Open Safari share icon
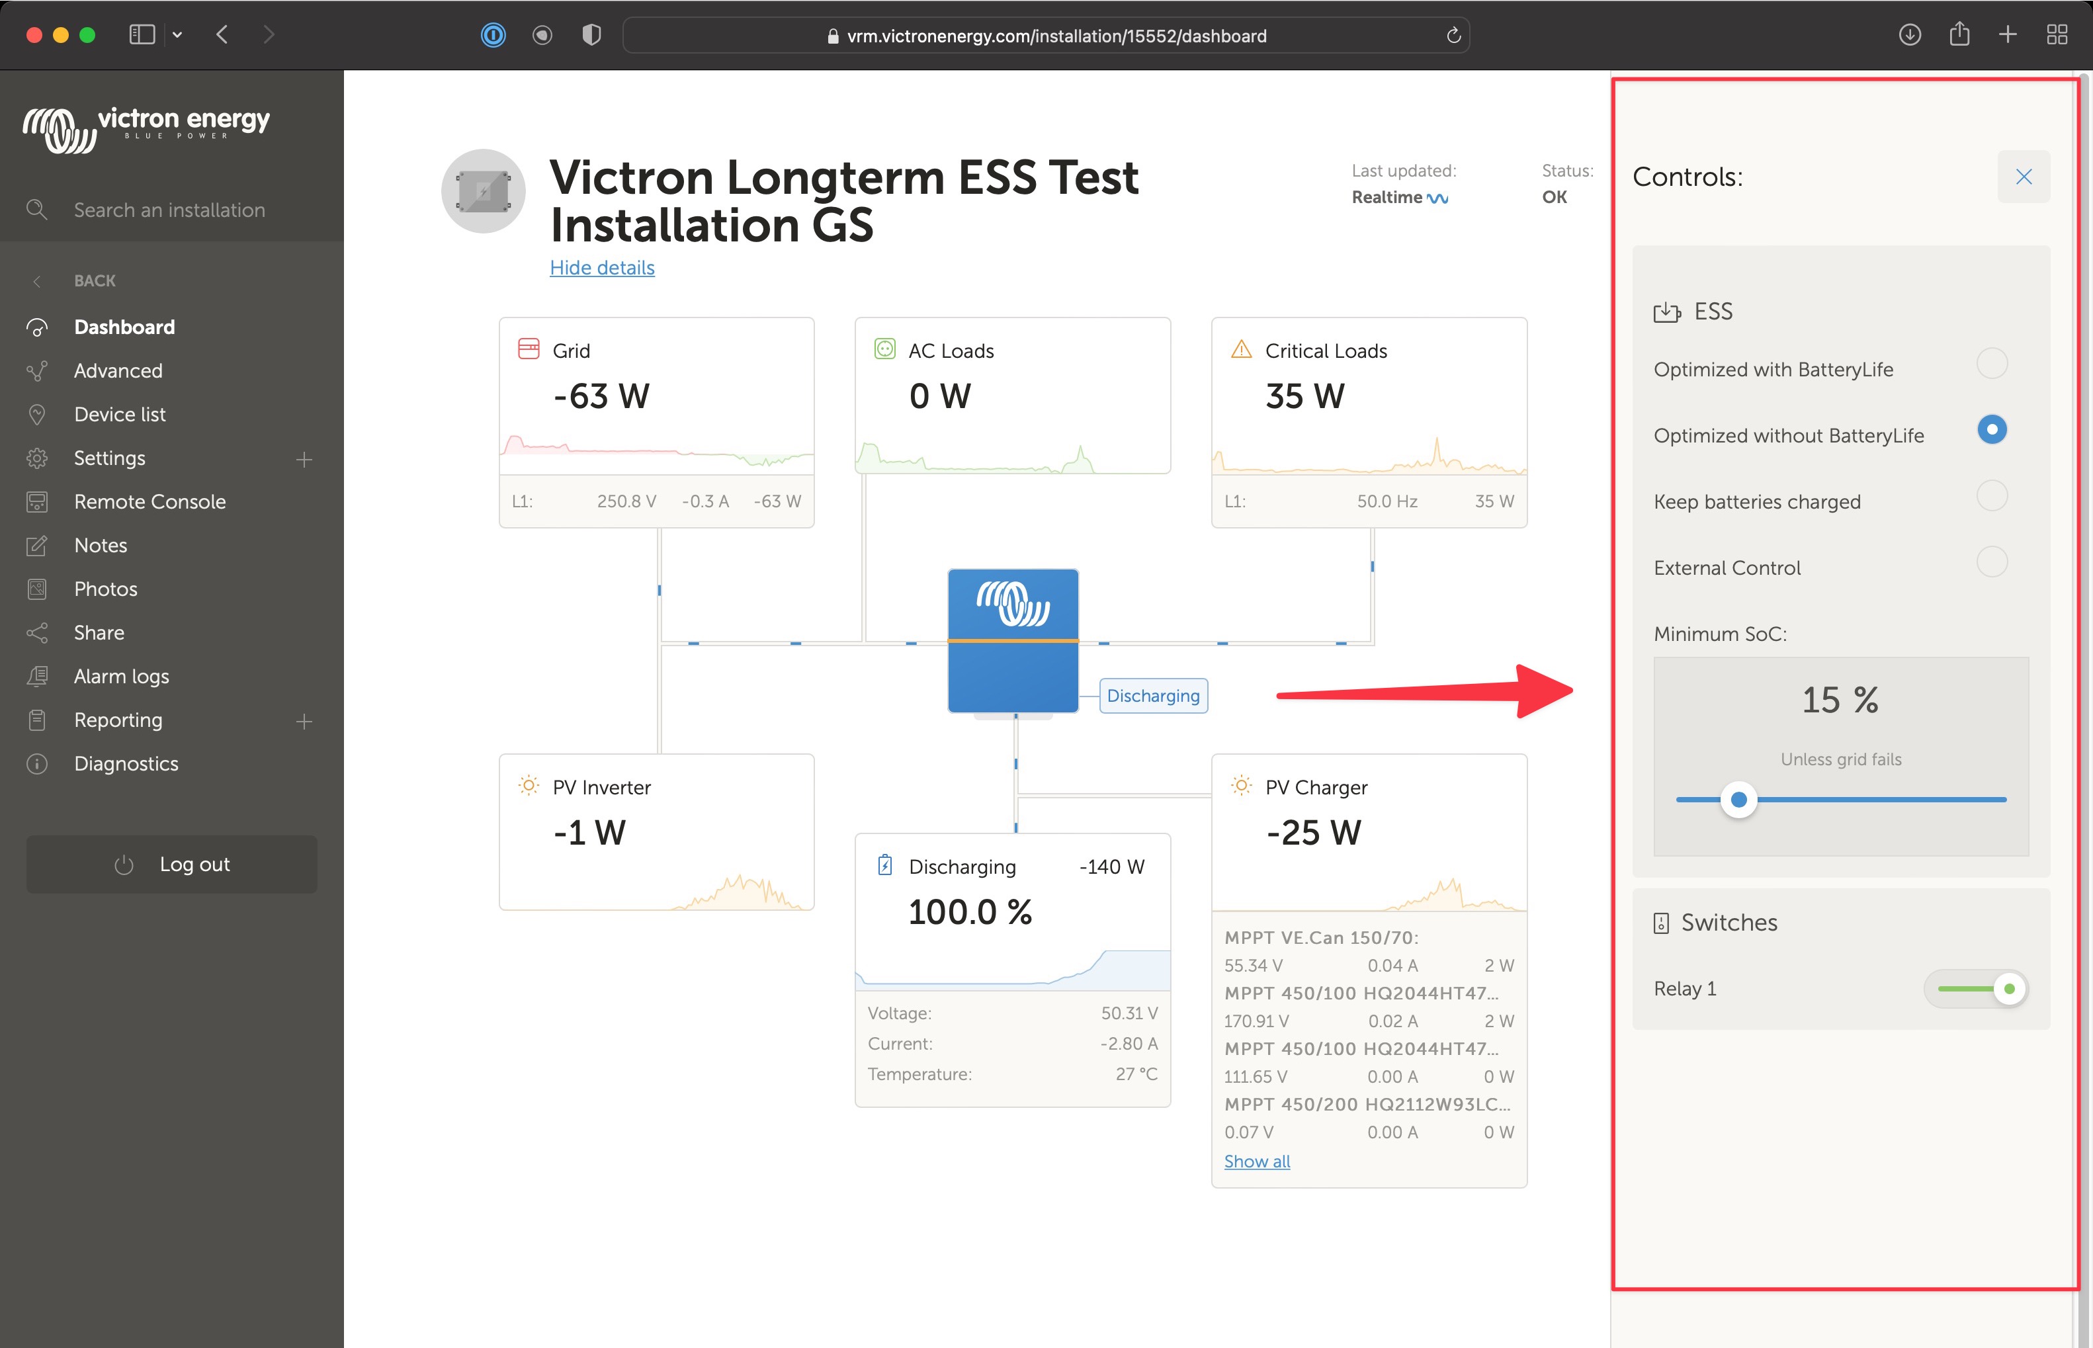This screenshot has height=1348, width=2093. [x=1959, y=35]
